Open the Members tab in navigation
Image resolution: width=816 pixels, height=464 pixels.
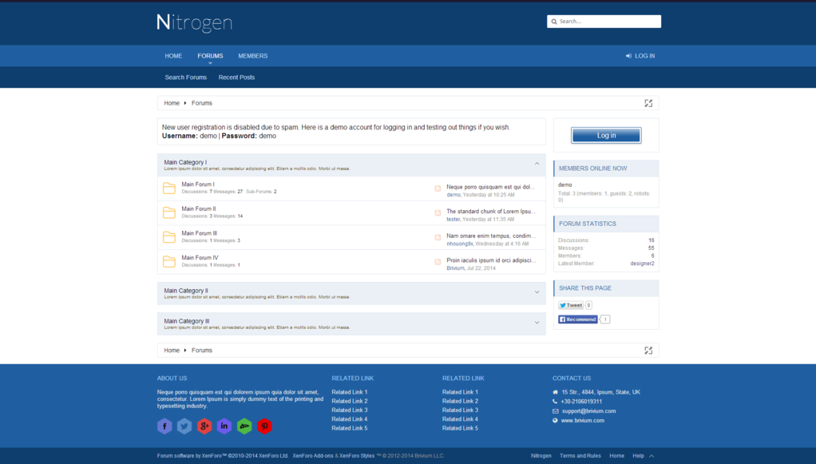click(252, 56)
